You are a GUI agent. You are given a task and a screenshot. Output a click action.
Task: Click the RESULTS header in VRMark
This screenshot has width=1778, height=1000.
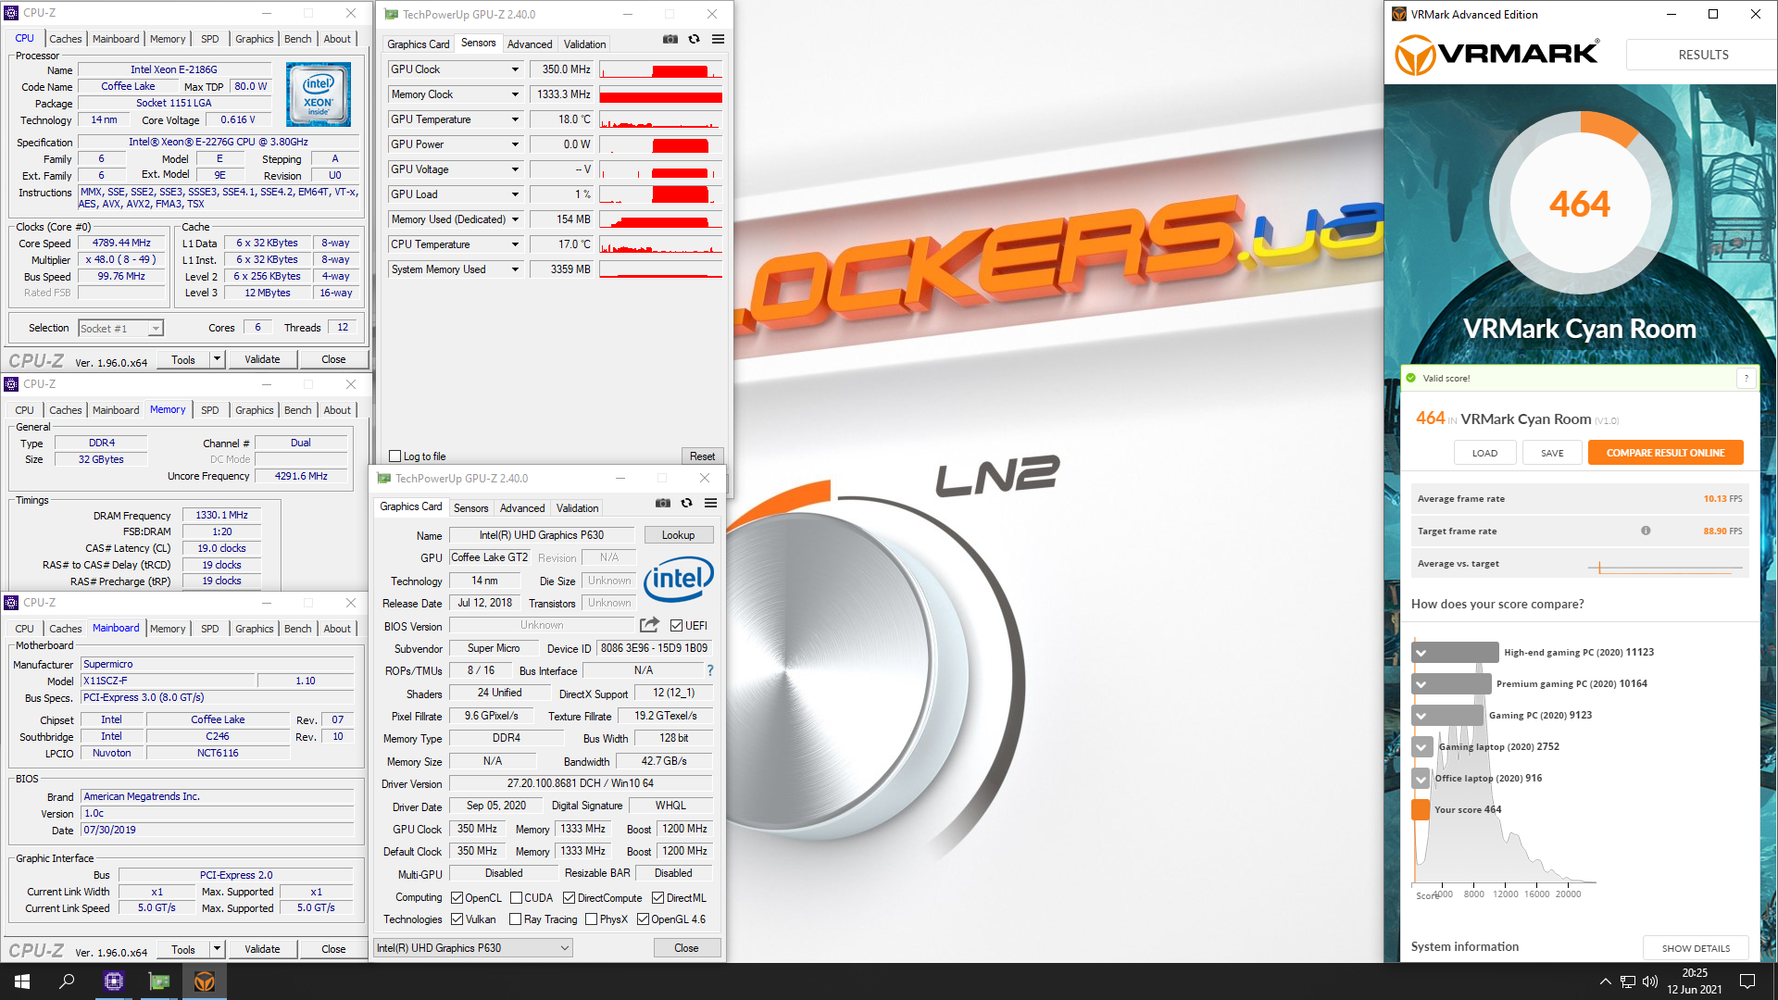[x=1703, y=55]
